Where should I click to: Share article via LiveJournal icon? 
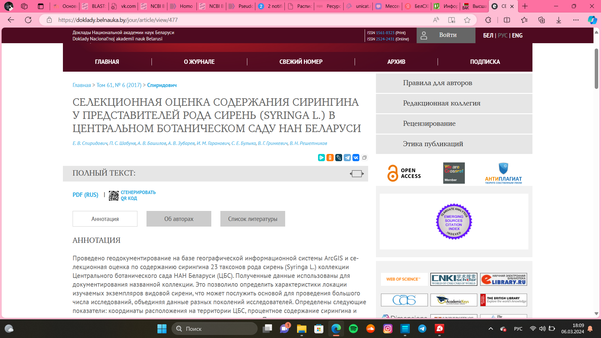pyautogui.click(x=339, y=158)
